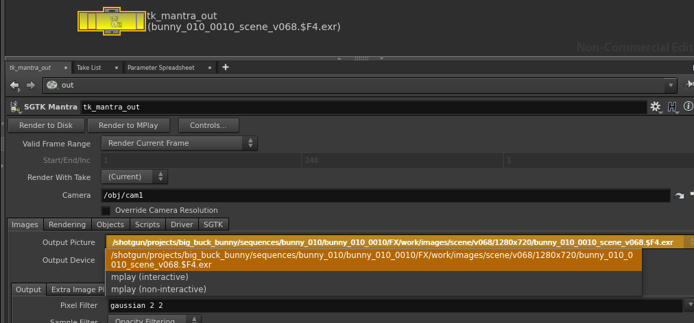Click the info icon beside the node name

[x=688, y=107]
